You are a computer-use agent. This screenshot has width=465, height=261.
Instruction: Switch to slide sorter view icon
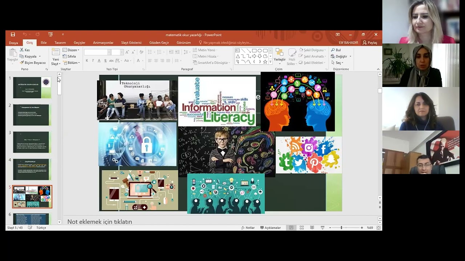(302, 228)
